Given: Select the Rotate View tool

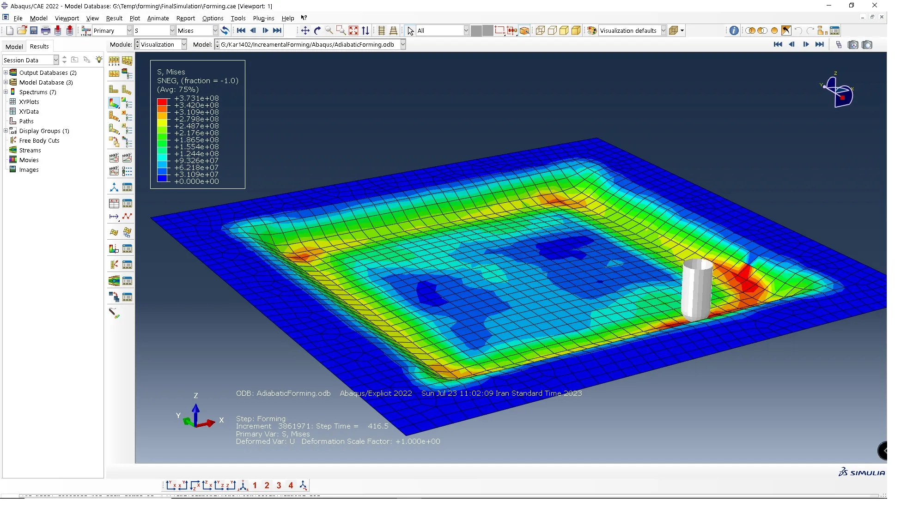Looking at the screenshot, I should (317, 30).
